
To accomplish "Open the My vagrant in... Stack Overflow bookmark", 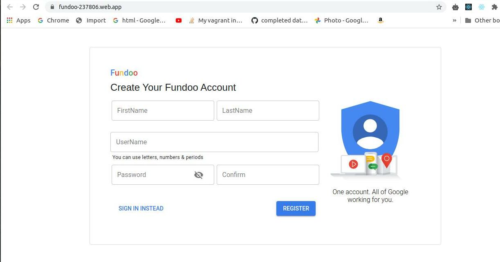I will [x=215, y=20].
